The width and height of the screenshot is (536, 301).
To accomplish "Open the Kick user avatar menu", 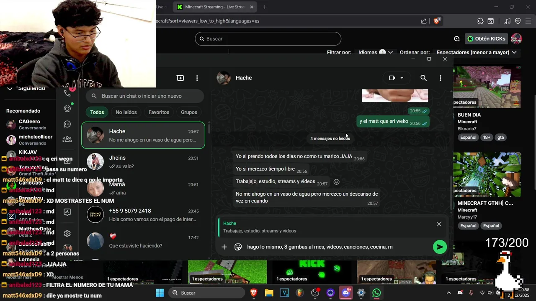I will click(x=516, y=38).
